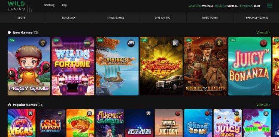This screenshot has height=137, width=279.
Task: Click provider badge on Piggy Game tile
Action: coord(43,43)
